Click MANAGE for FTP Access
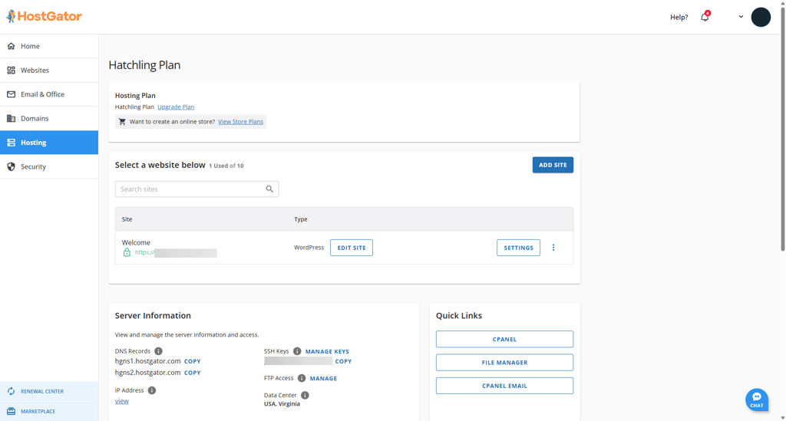 323,379
